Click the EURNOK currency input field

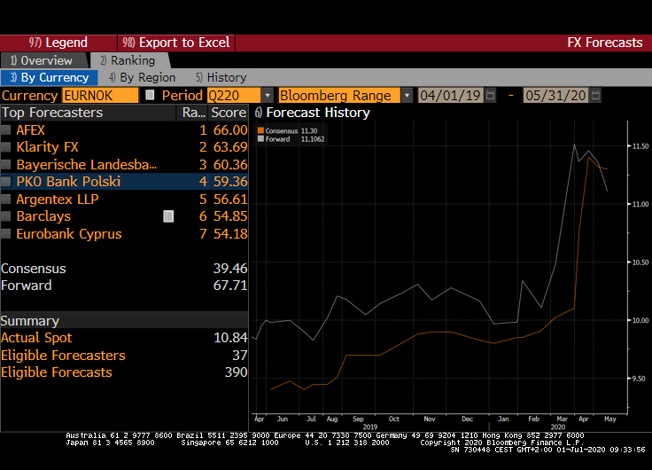(99, 95)
